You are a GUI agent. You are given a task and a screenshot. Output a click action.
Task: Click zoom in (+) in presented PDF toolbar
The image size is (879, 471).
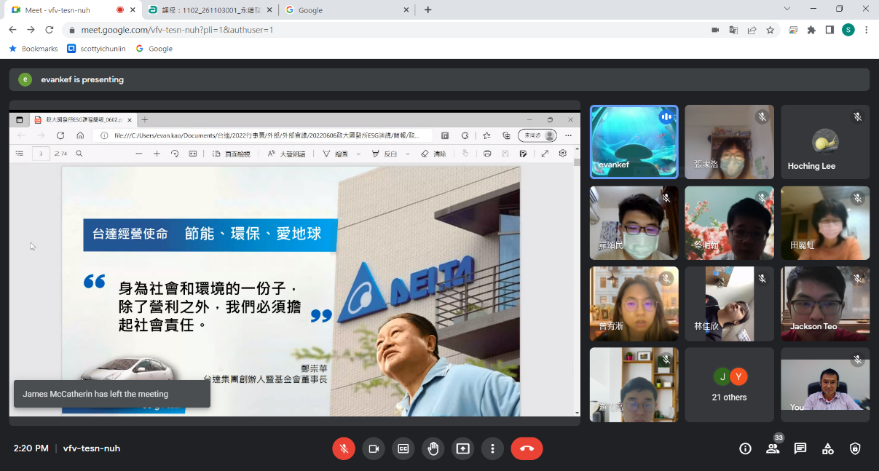pyautogui.click(x=157, y=154)
